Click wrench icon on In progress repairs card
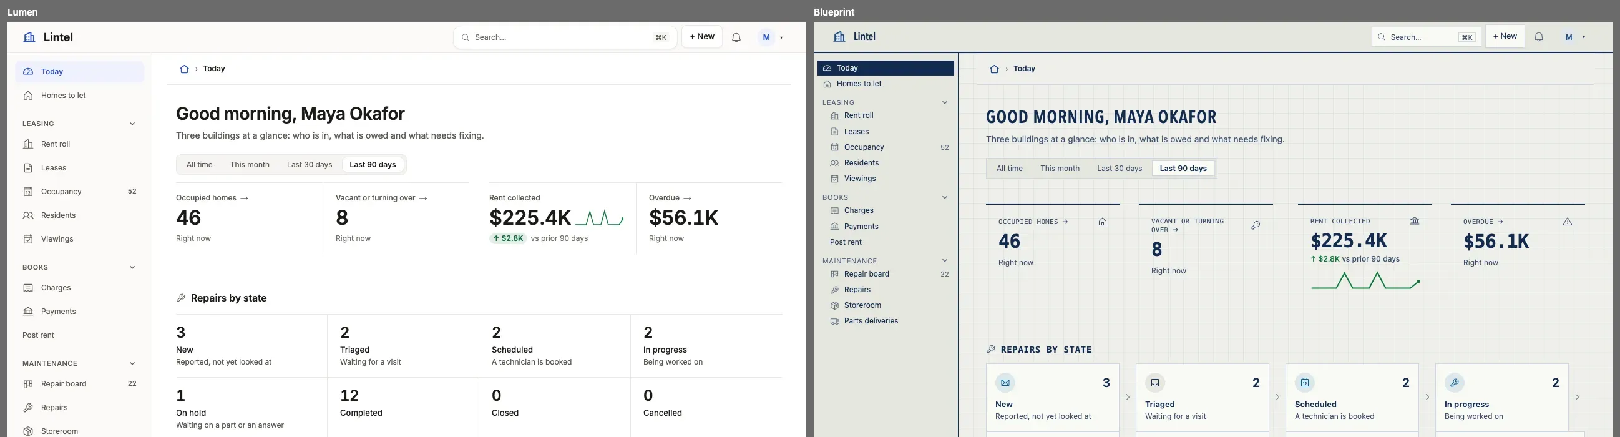Viewport: 1620px width, 437px height. [x=1455, y=383]
